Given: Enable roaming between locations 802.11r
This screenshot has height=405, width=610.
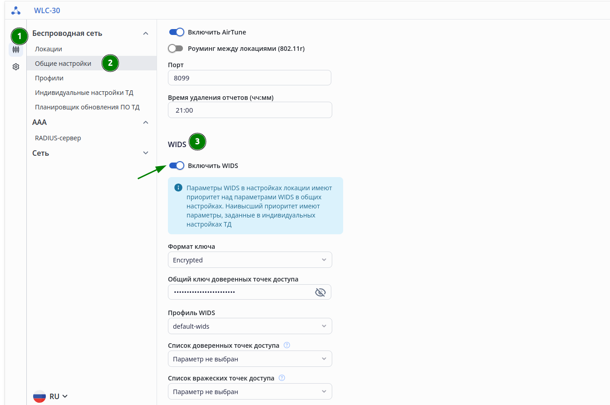Looking at the screenshot, I should [x=175, y=49].
